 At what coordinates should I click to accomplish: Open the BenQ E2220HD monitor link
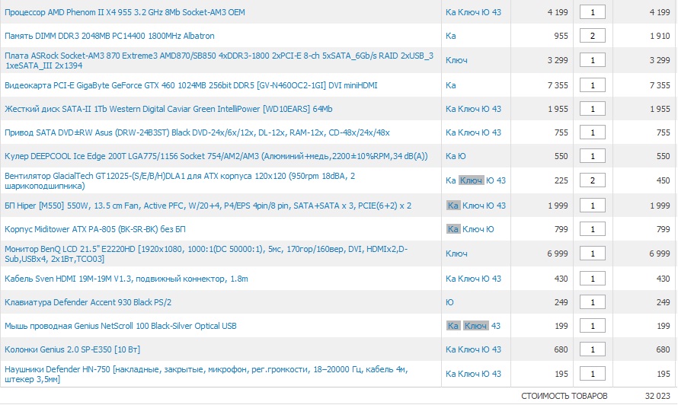tap(206, 254)
